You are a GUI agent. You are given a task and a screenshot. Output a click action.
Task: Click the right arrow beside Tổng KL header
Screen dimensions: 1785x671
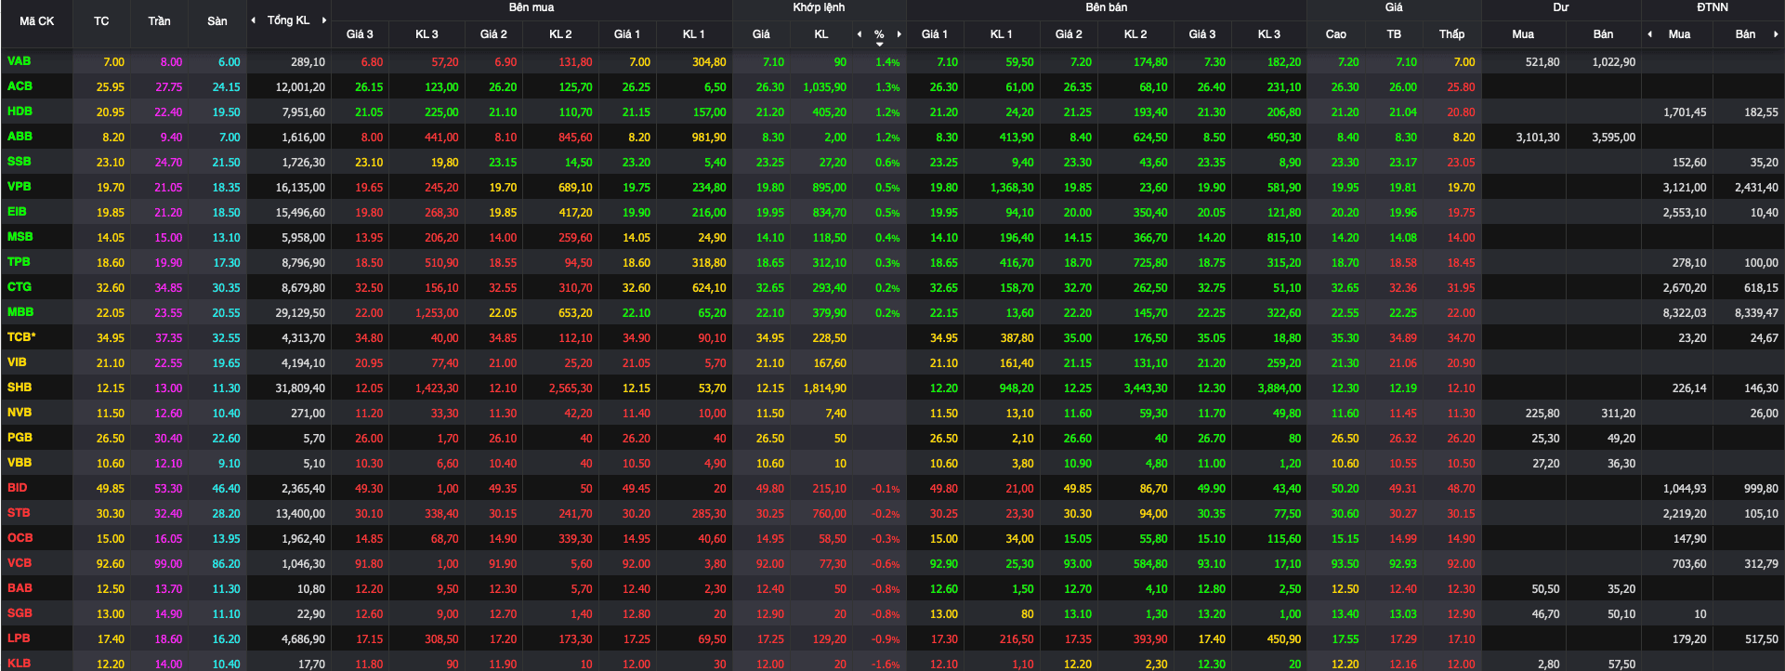323,20
